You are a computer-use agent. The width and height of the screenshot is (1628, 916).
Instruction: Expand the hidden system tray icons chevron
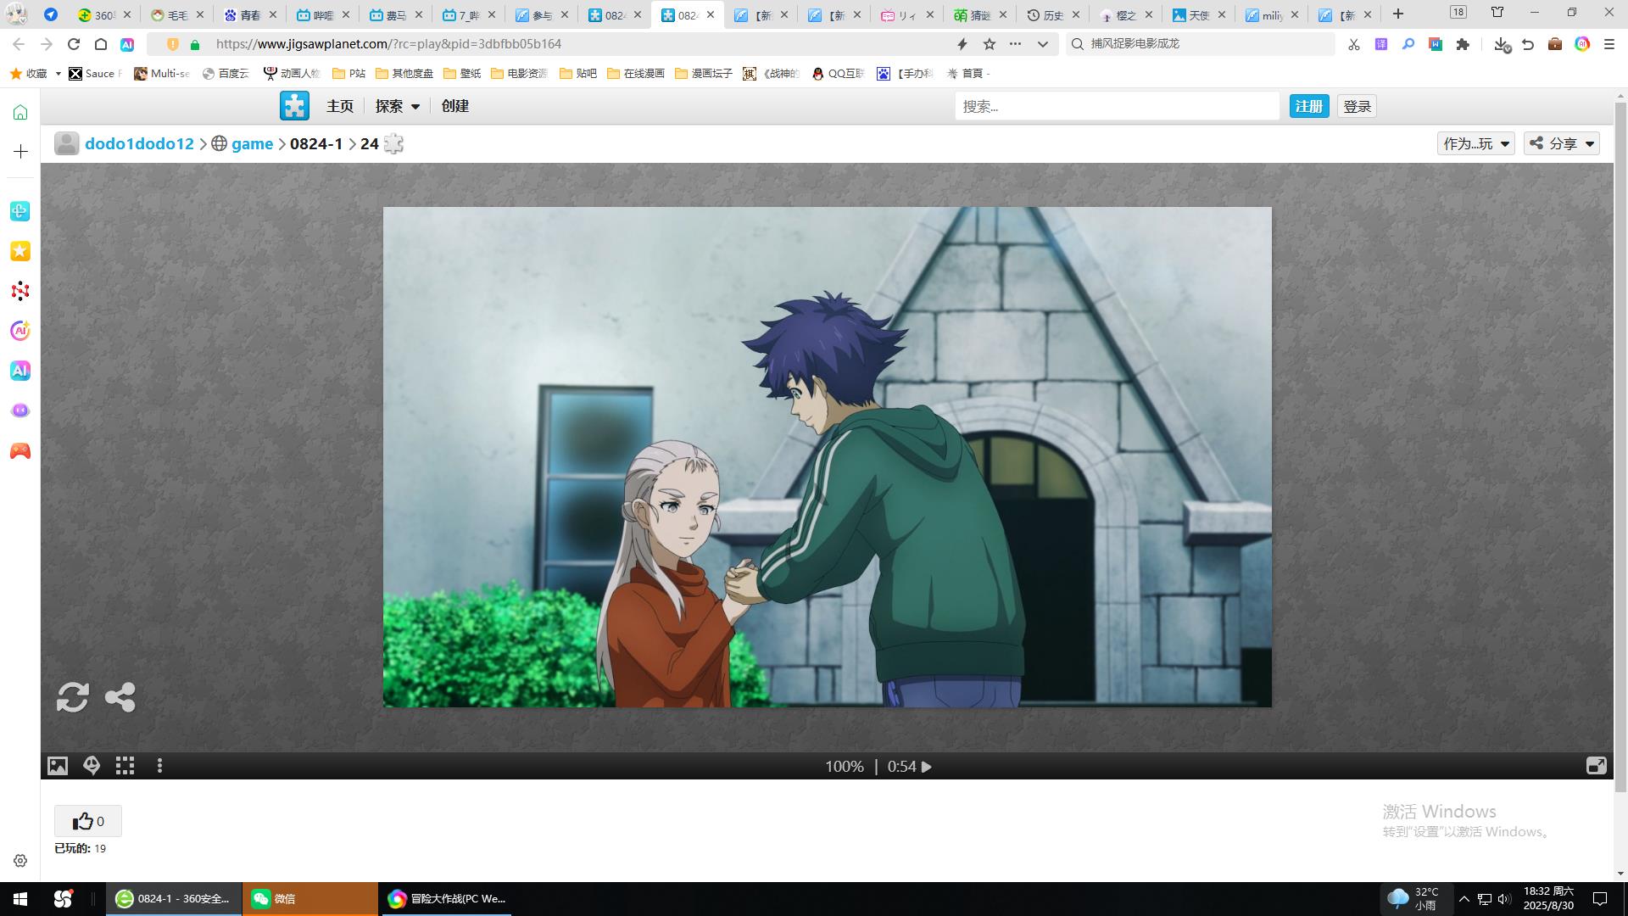[x=1464, y=899]
